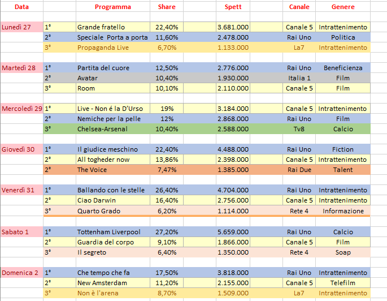Select the Soap genre cell

[x=343, y=252]
